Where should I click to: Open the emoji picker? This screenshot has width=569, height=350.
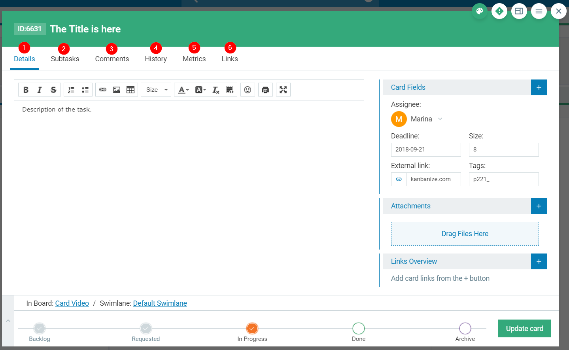pos(248,90)
